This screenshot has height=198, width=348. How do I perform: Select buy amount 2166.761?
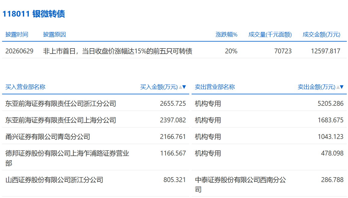pyautogui.click(x=173, y=137)
